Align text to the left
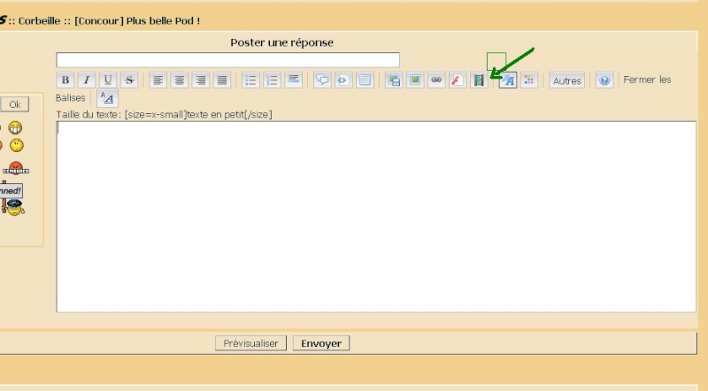 point(158,80)
